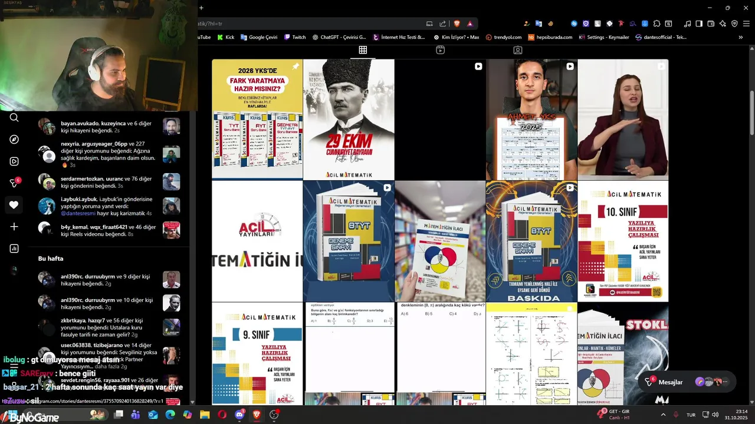The width and height of the screenshot is (755, 424).
Task: Open the Ahmet YKS 2025 reel
Action: point(531,119)
